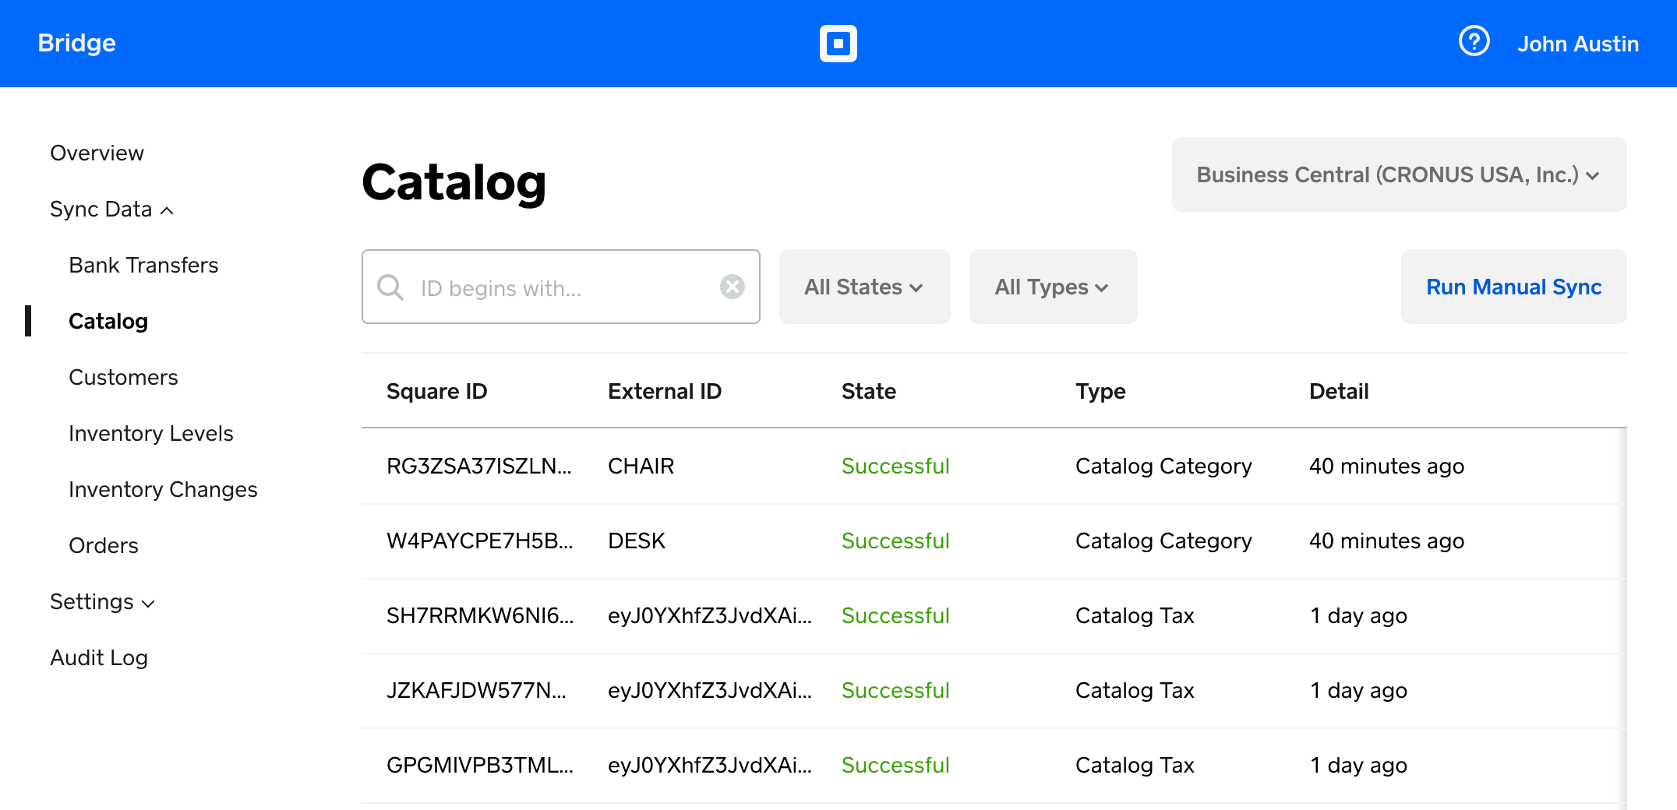The height and width of the screenshot is (810, 1677).
Task: Click the State column header
Action: coord(869,391)
